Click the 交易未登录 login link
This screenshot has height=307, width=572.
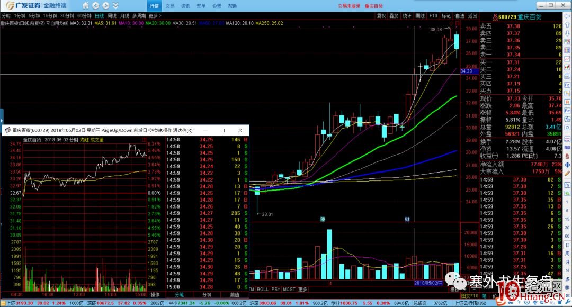click(348, 6)
